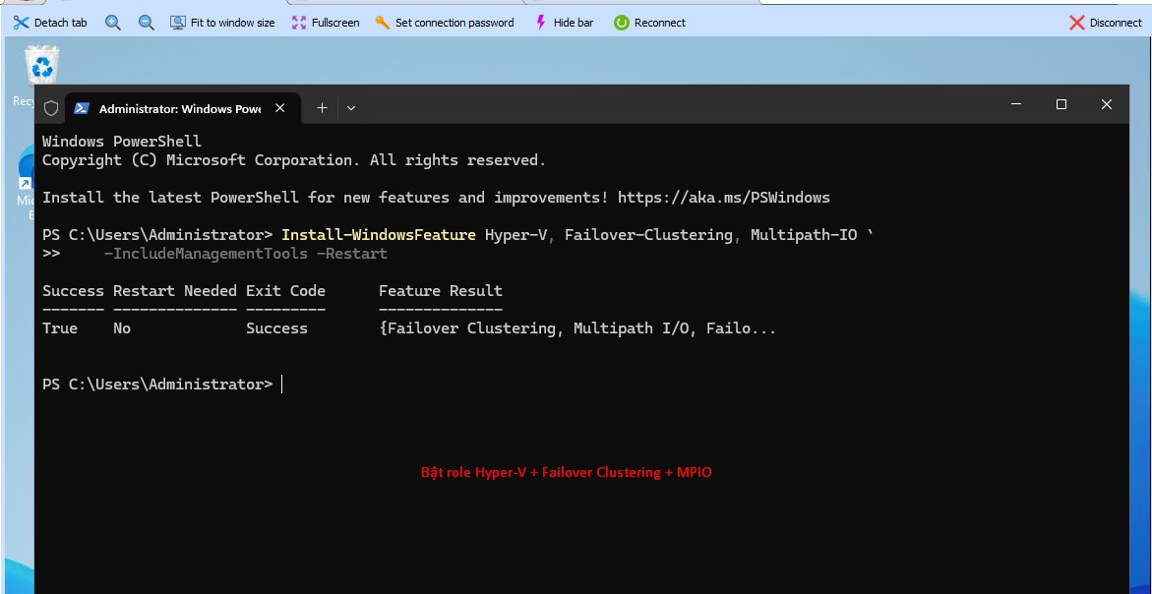Expand the terminal profile dropdown arrow

coord(351,108)
